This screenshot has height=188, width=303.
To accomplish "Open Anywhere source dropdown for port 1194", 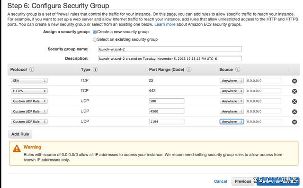I will click(232, 122).
